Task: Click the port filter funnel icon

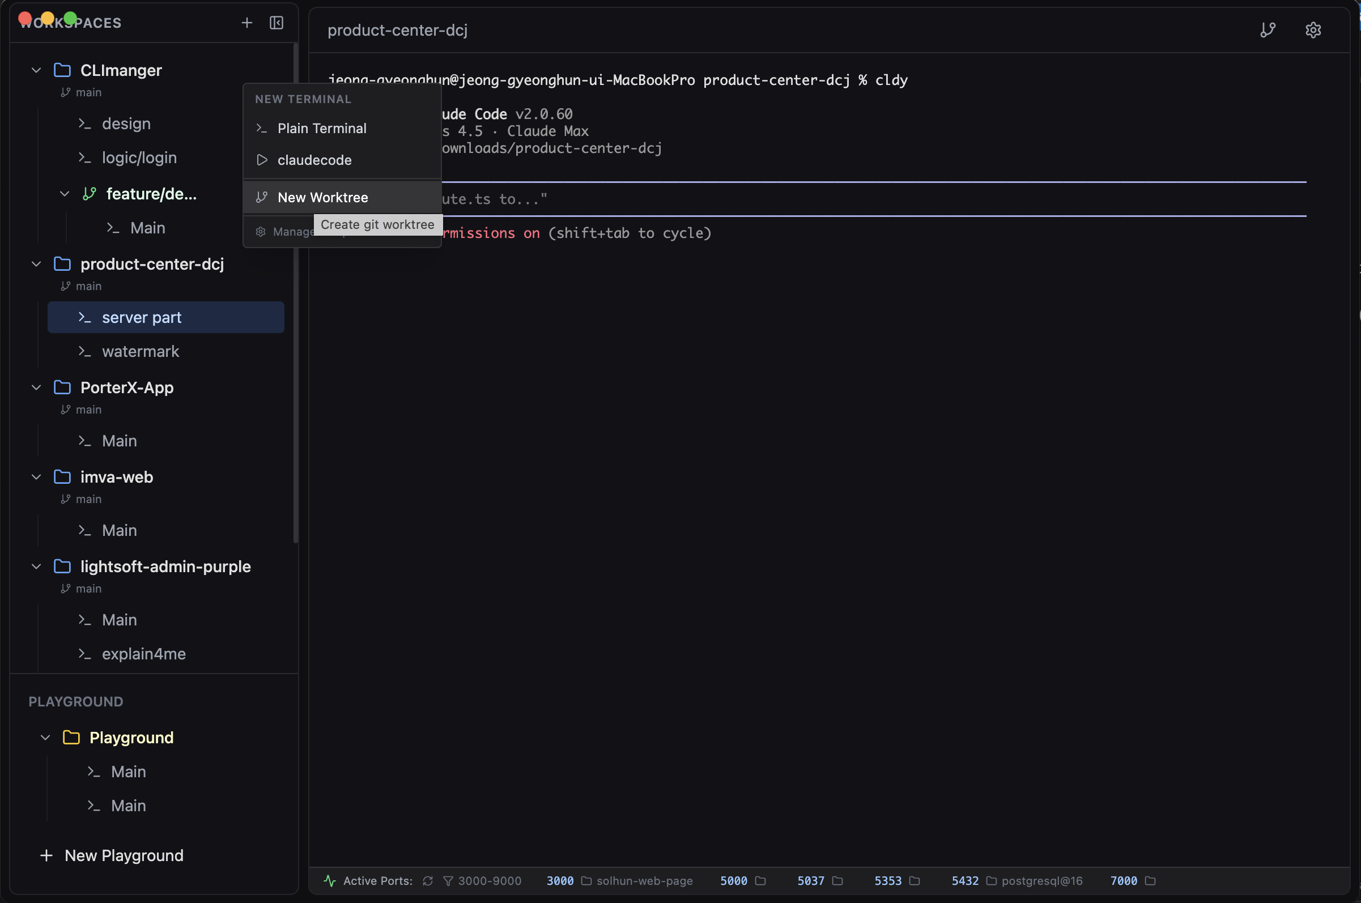Action: tap(448, 881)
